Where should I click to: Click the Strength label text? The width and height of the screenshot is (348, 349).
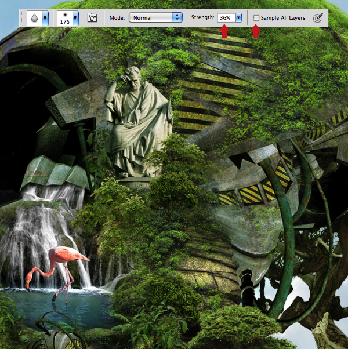pyautogui.click(x=202, y=17)
